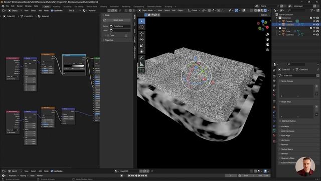Open the Render properties tab icon
The width and height of the screenshot is (321, 181).
click(x=274, y=76)
